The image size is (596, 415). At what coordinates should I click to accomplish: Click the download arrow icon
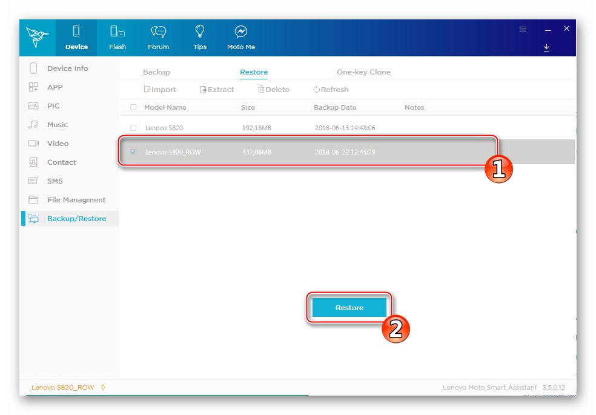(x=546, y=47)
